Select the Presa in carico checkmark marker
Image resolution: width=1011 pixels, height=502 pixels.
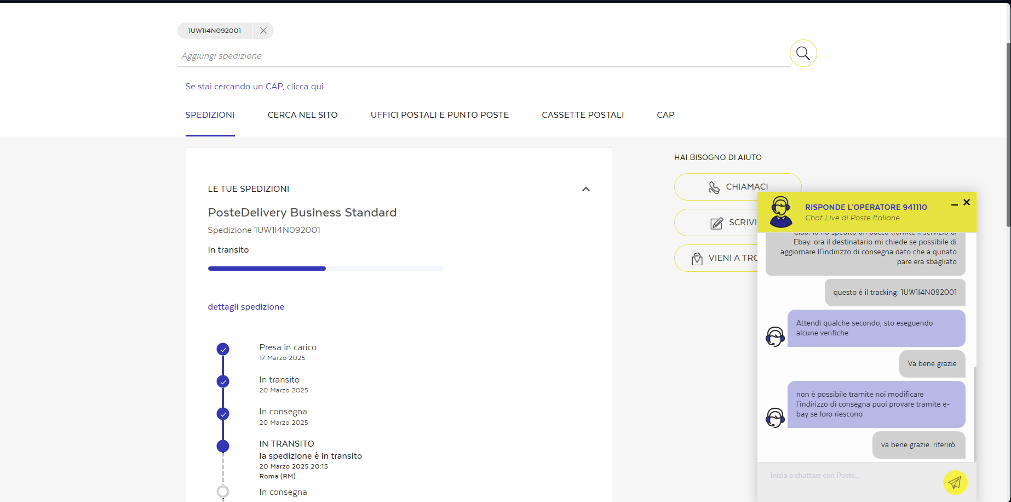pos(222,349)
